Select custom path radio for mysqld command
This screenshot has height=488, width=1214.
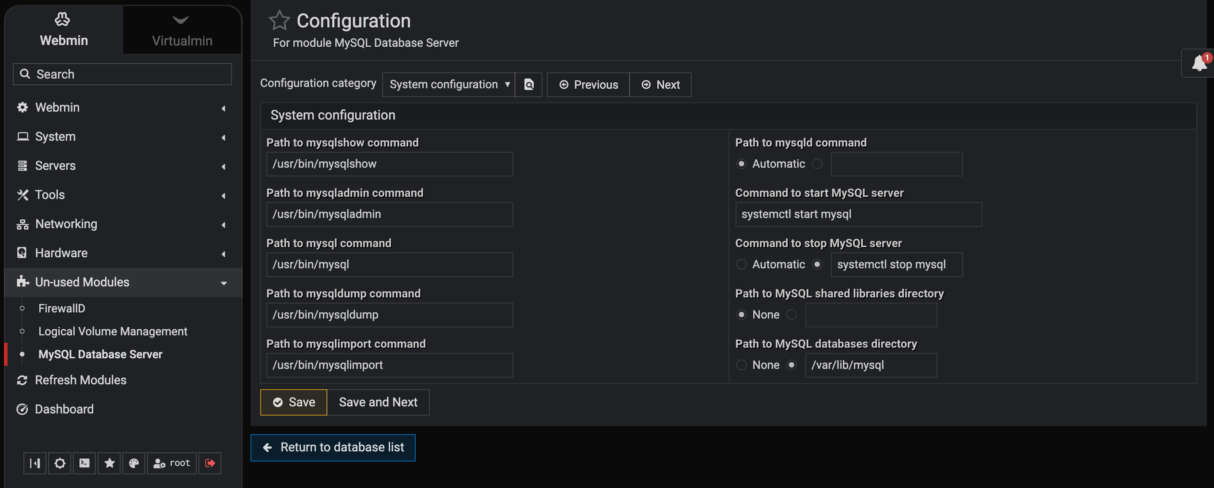(x=817, y=164)
